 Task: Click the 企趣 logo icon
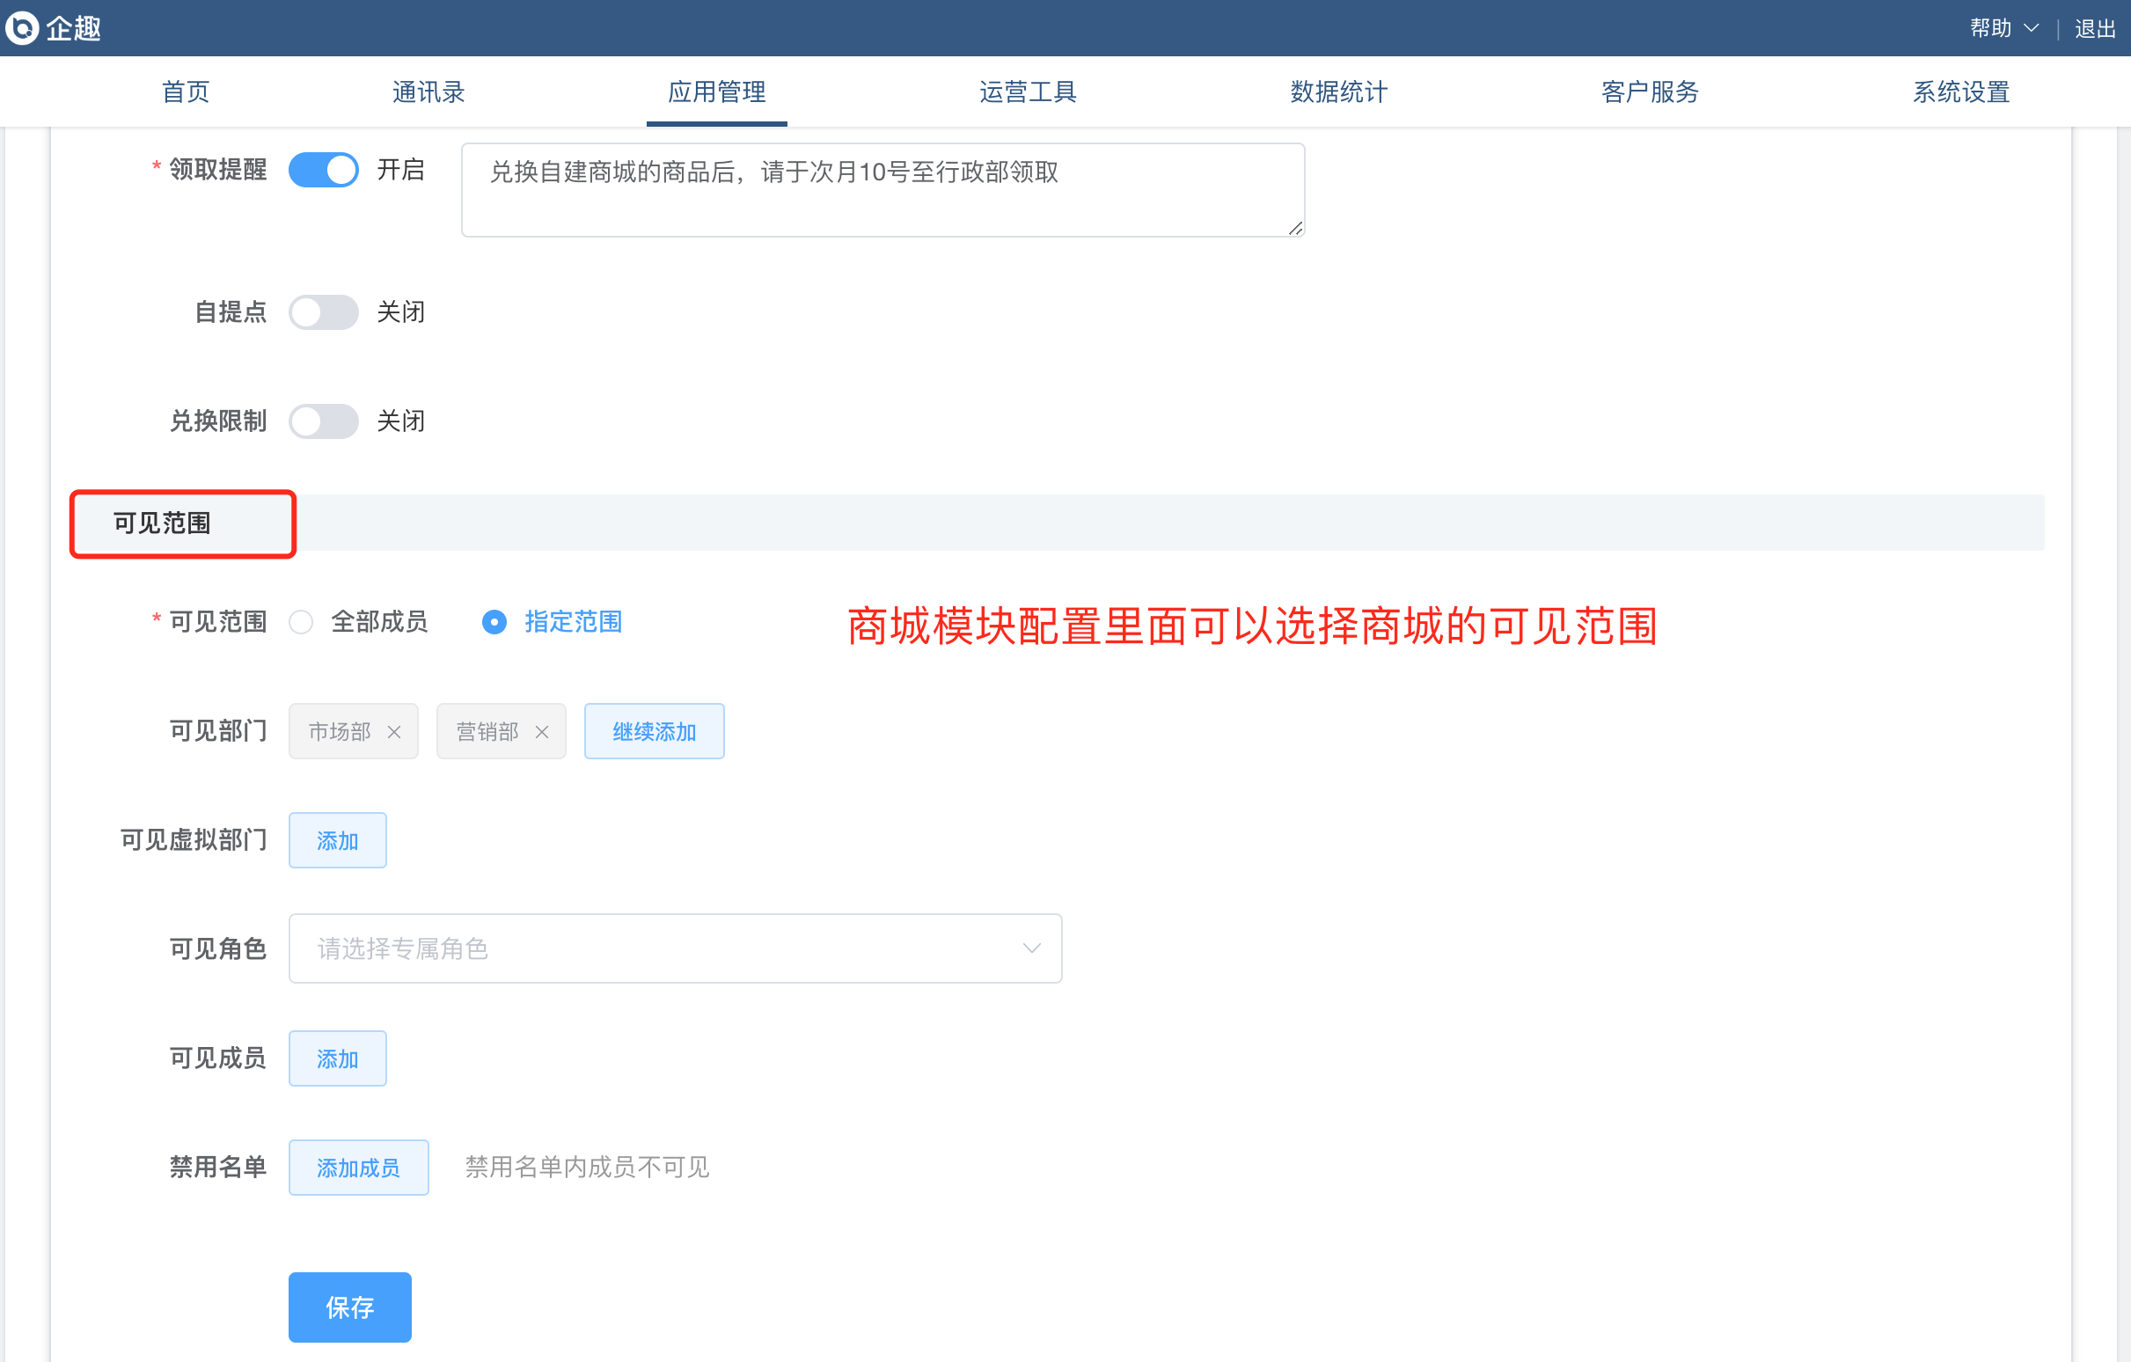point(23,27)
